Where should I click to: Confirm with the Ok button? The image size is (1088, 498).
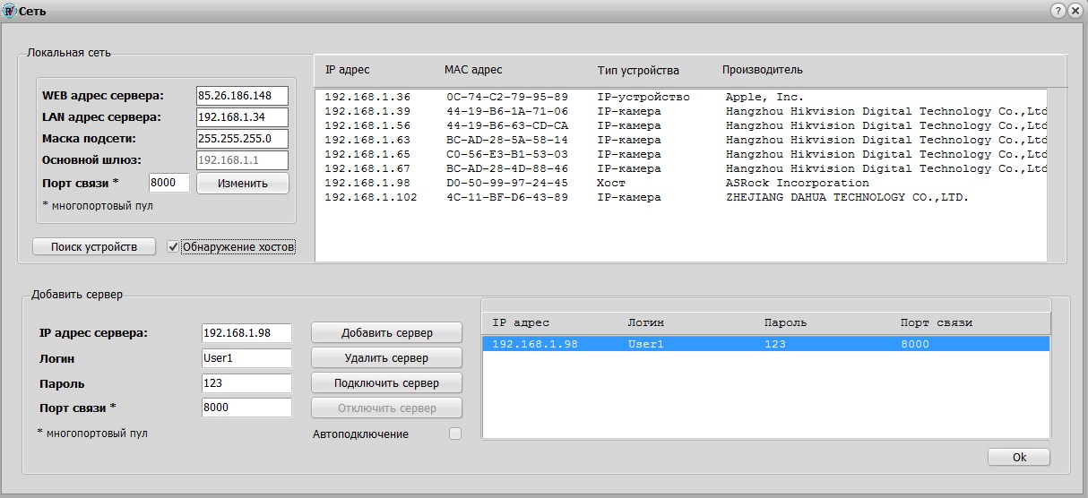(x=1019, y=457)
